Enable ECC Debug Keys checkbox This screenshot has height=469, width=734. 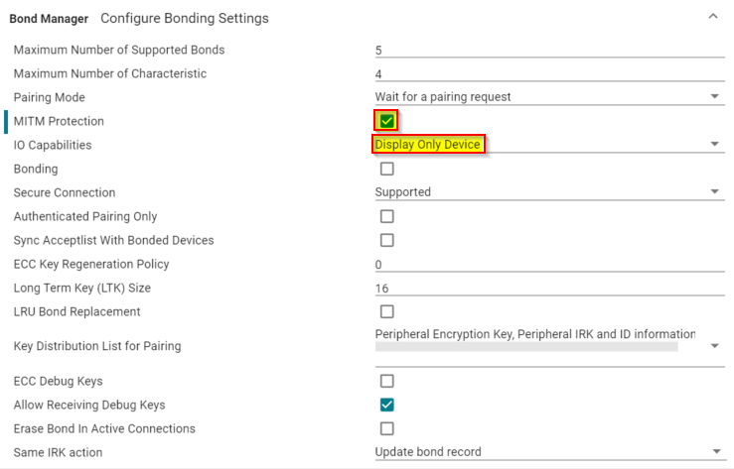pyautogui.click(x=387, y=381)
